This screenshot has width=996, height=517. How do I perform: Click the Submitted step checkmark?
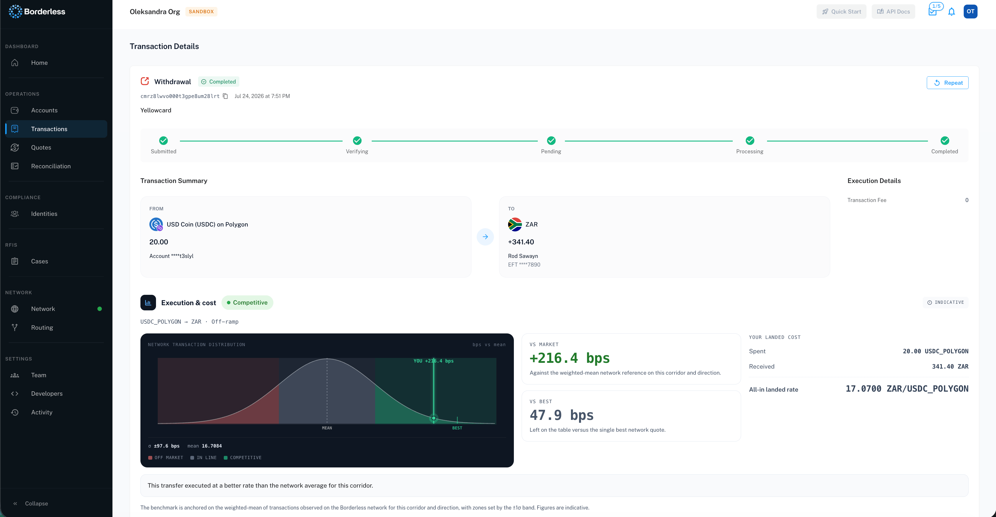point(164,141)
